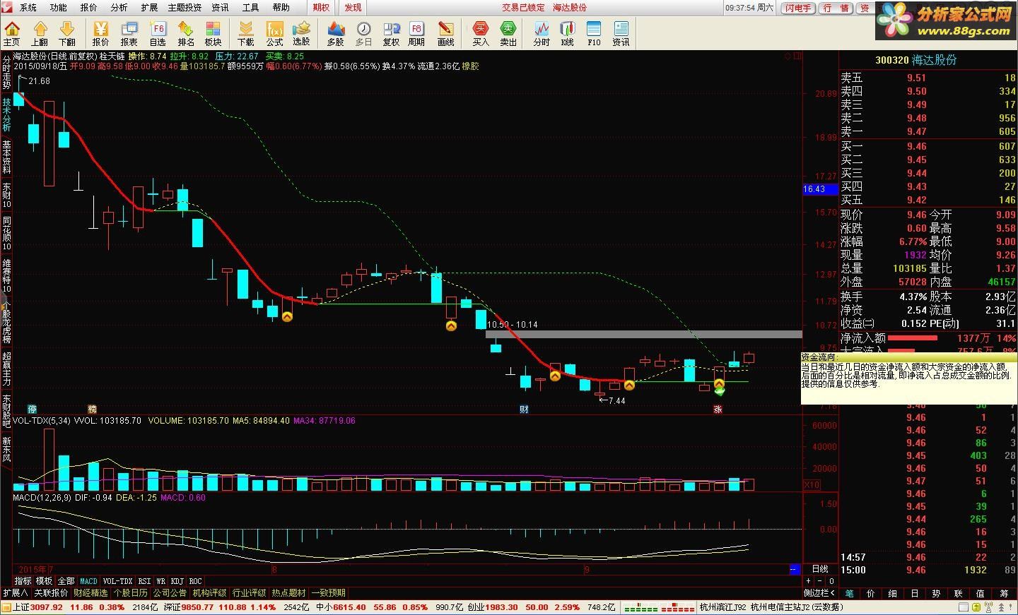
Task: Click the 下载 download icon
Action: coord(246,33)
